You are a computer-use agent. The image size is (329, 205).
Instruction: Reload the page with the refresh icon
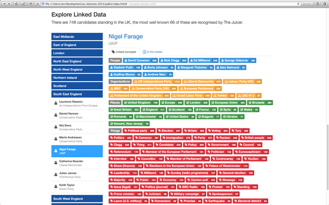tap(298, 4)
